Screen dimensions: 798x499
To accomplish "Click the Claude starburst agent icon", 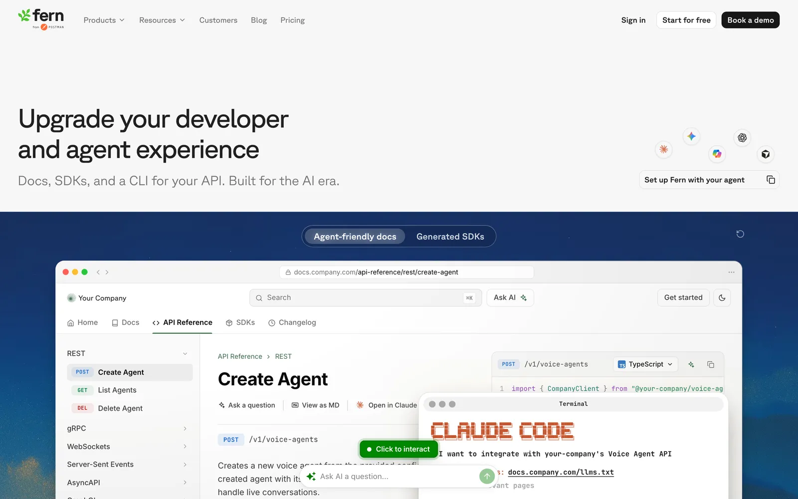I will [x=663, y=149].
